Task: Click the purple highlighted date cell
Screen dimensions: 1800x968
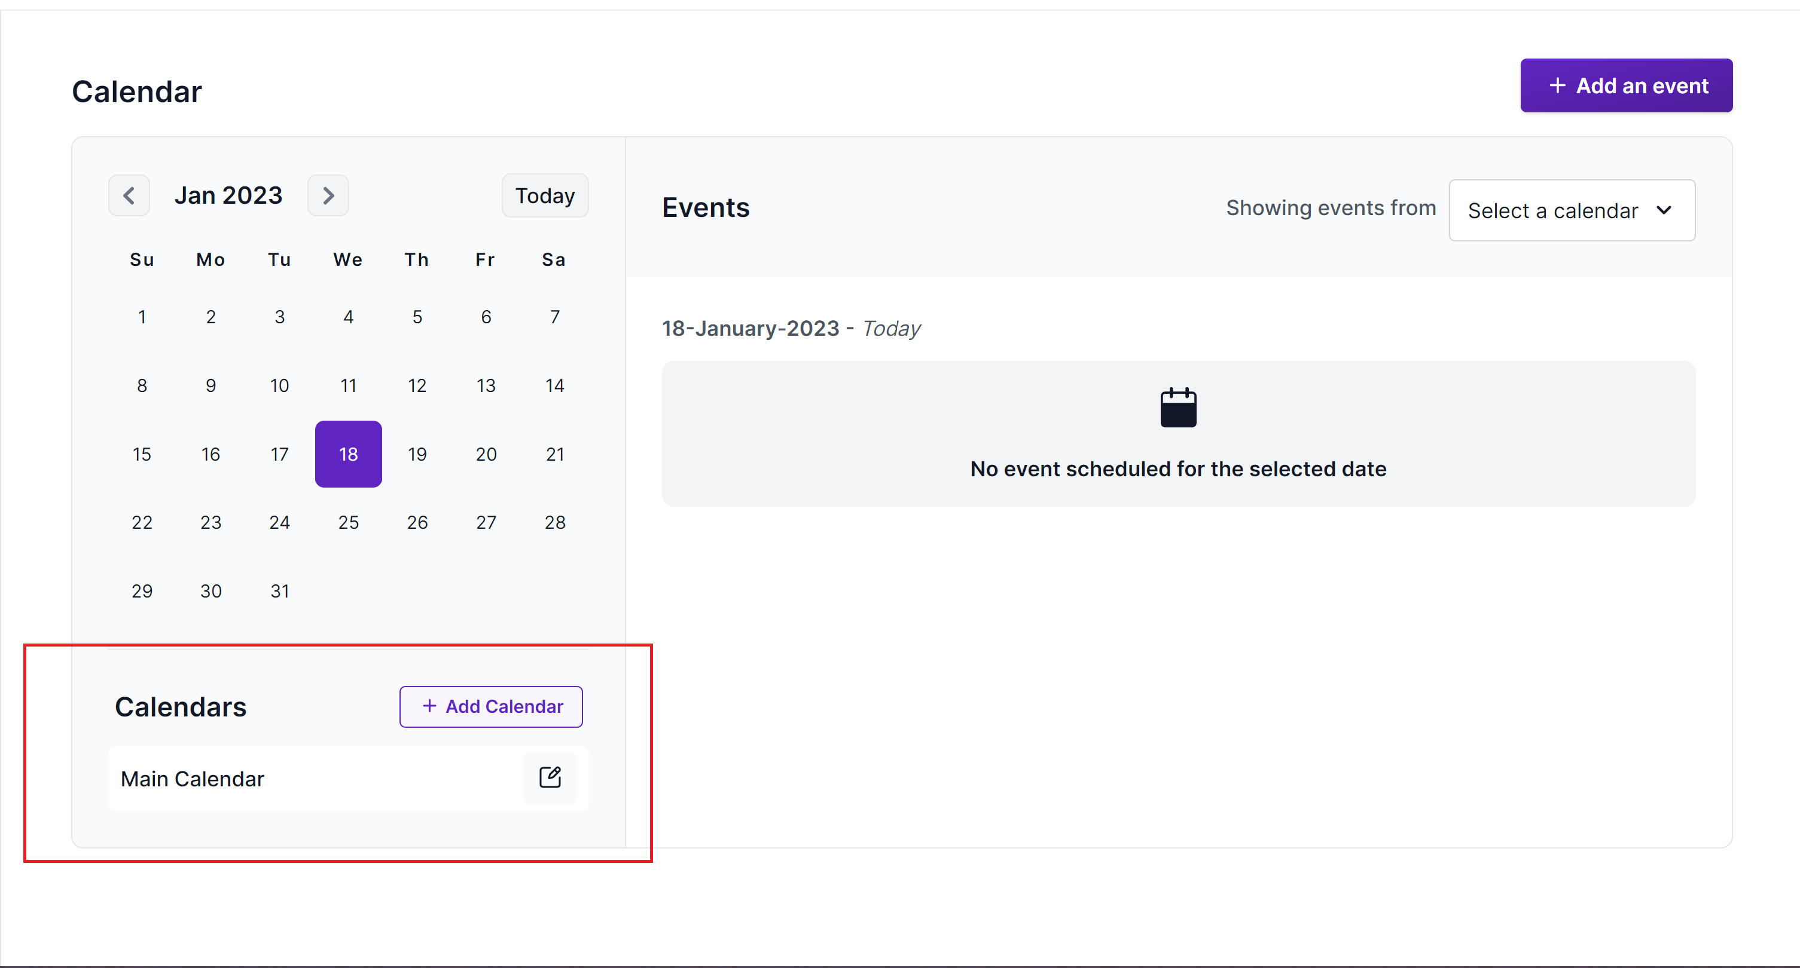Action: click(x=348, y=454)
